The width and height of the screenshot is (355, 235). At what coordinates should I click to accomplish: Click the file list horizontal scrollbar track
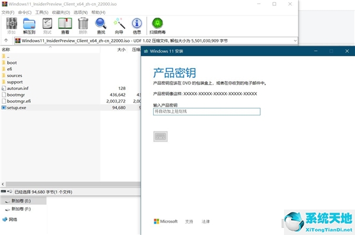[73, 184]
